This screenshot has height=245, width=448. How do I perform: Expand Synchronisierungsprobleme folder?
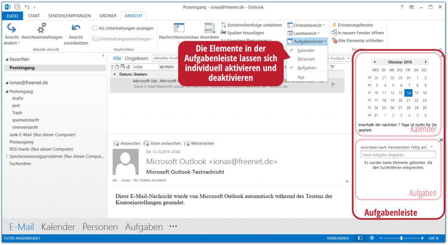pos(7,157)
